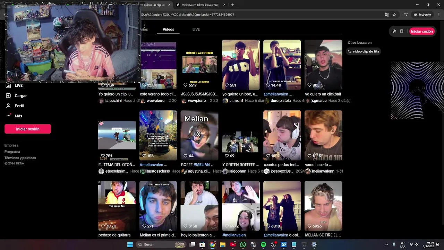This screenshot has width=444, height=250.
Task: Click the bookmark star in address bar
Action: [394, 15]
